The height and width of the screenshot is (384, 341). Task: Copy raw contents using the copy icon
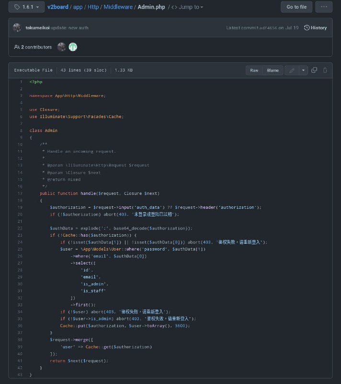(x=314, y=70)
